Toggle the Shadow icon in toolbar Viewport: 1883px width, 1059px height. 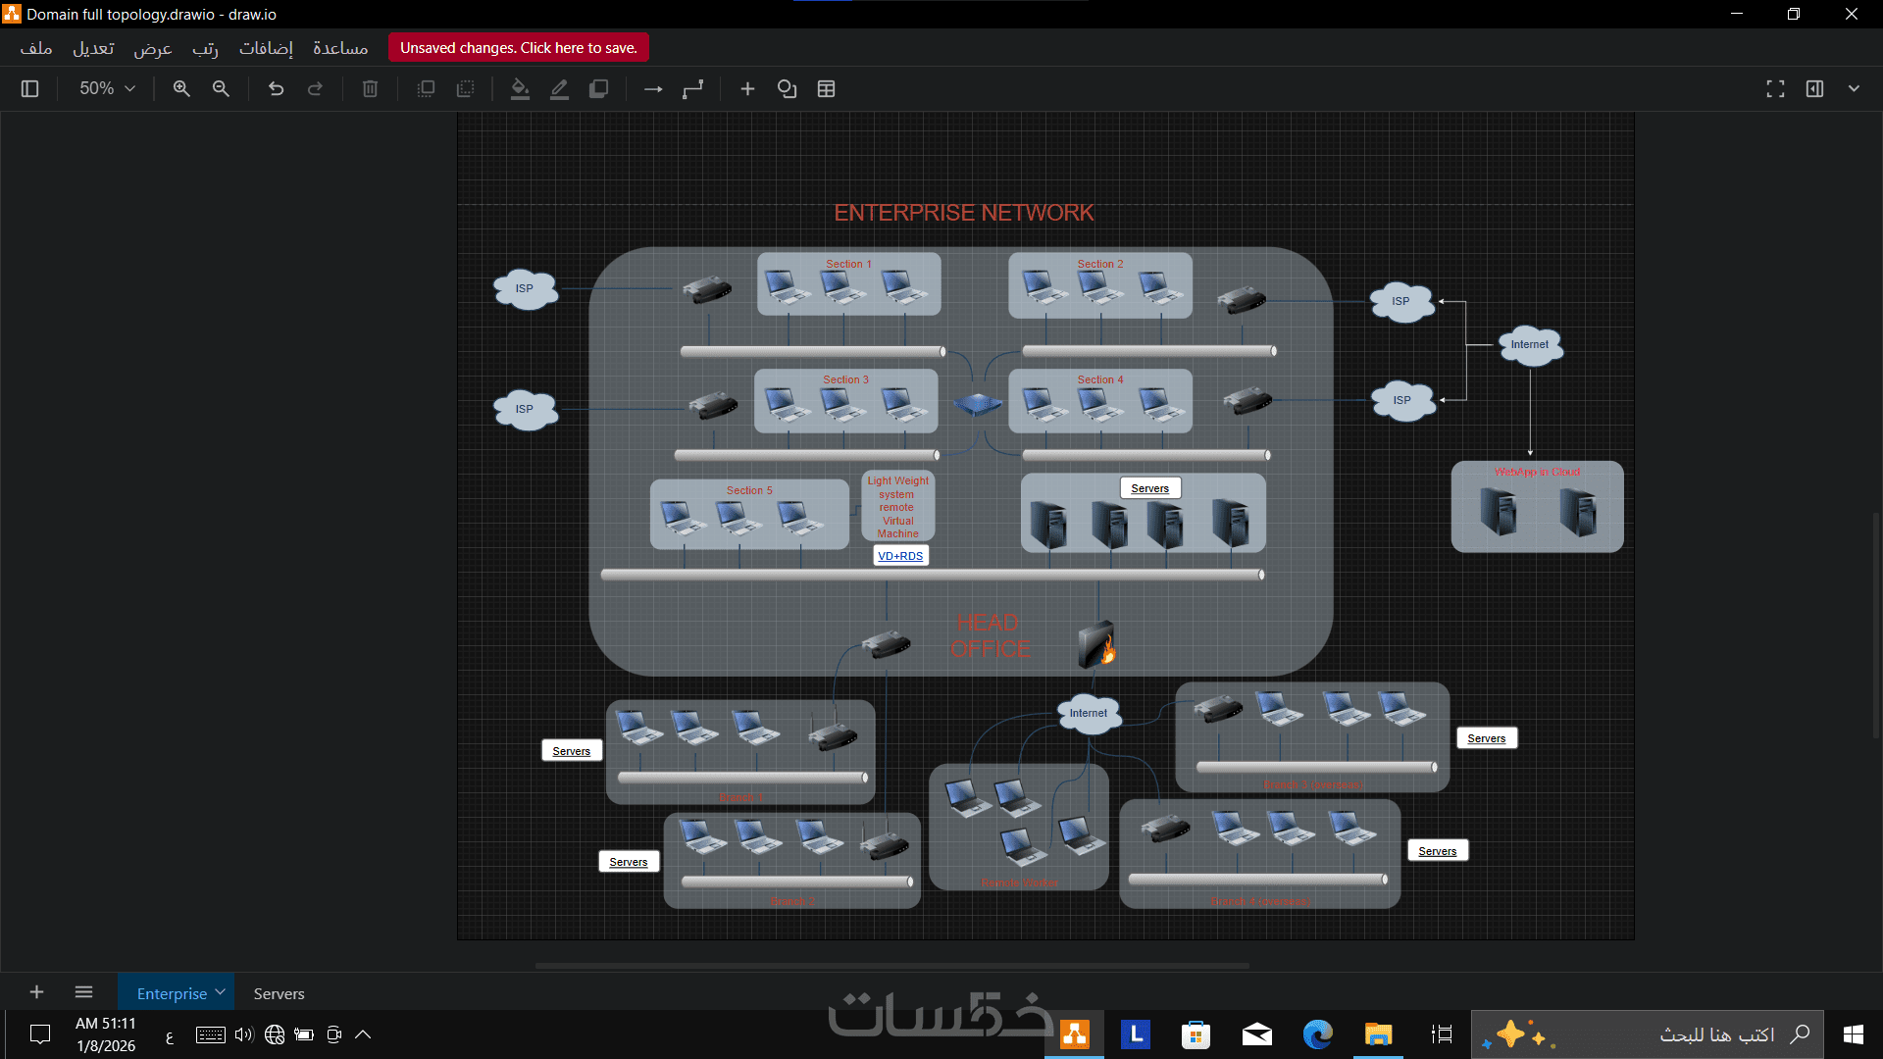tap(598, 89)
